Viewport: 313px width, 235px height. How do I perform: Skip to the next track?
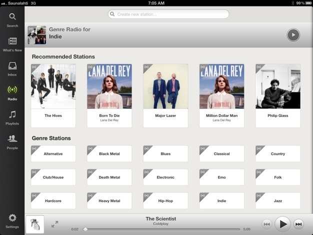pyautogui.click(x=298, y=224)
